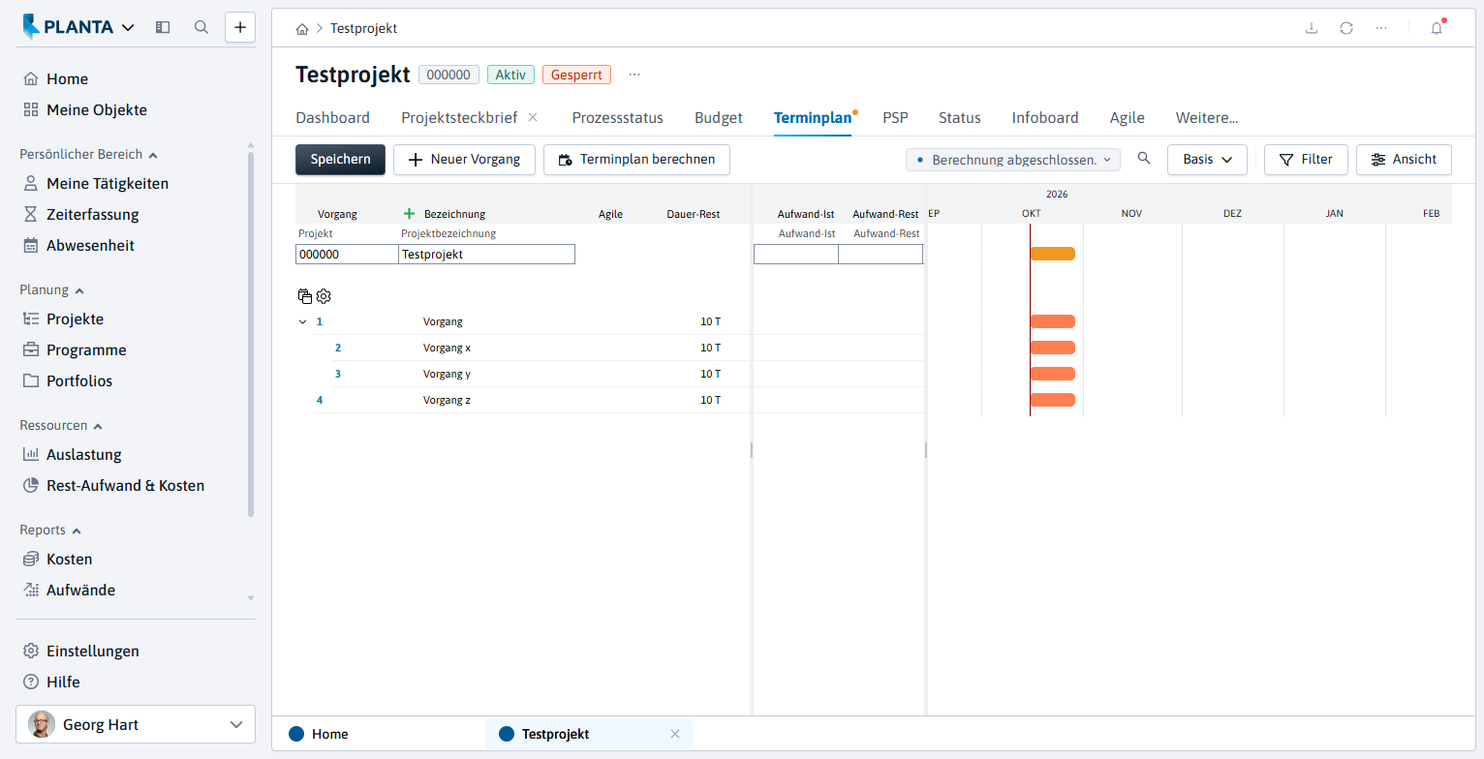This screenshot has height=759, width=1484.
Task: Expand the Berechnung abgeschlossen status dropdown
Action: 1013,160
